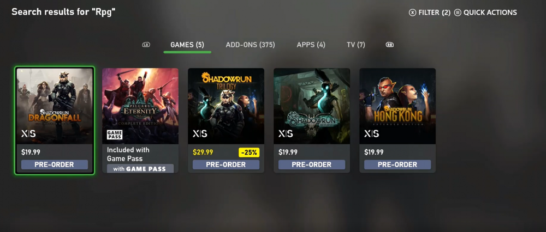The image size is (546, 232).
Task: Click the LB bumper icon
Action: 146,45
